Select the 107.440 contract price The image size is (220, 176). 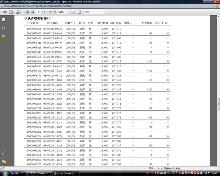pyautogui.click(x=116, y=80)
